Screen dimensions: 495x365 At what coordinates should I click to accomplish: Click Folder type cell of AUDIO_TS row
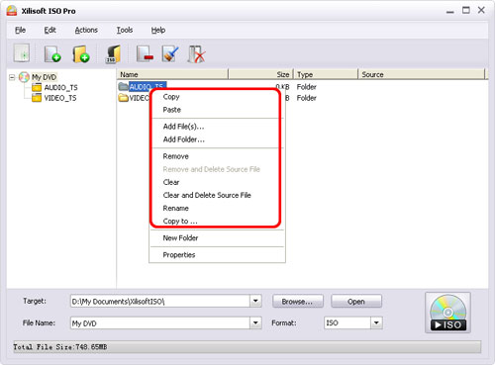click(x=306, y=87)
